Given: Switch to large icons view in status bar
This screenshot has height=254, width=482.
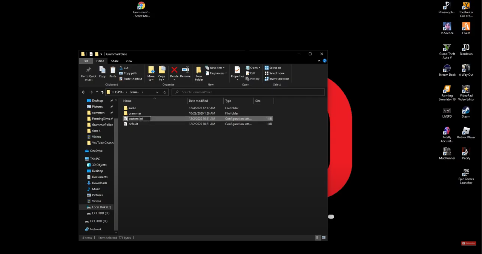Looking at the screenshot, I should click(324, 238).
